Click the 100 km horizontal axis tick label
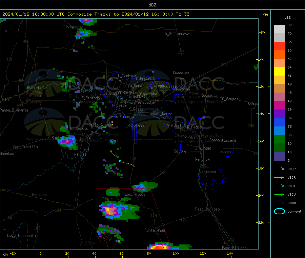 click(x=176, y=253)
